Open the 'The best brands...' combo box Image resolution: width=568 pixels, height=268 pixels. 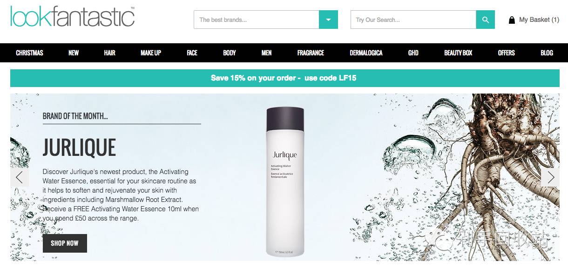coord(266,20)
